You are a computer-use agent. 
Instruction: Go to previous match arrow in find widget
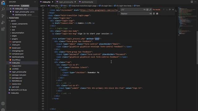[164, 10]
